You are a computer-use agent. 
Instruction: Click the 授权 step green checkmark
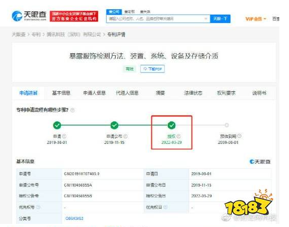[x=172, y=125]
